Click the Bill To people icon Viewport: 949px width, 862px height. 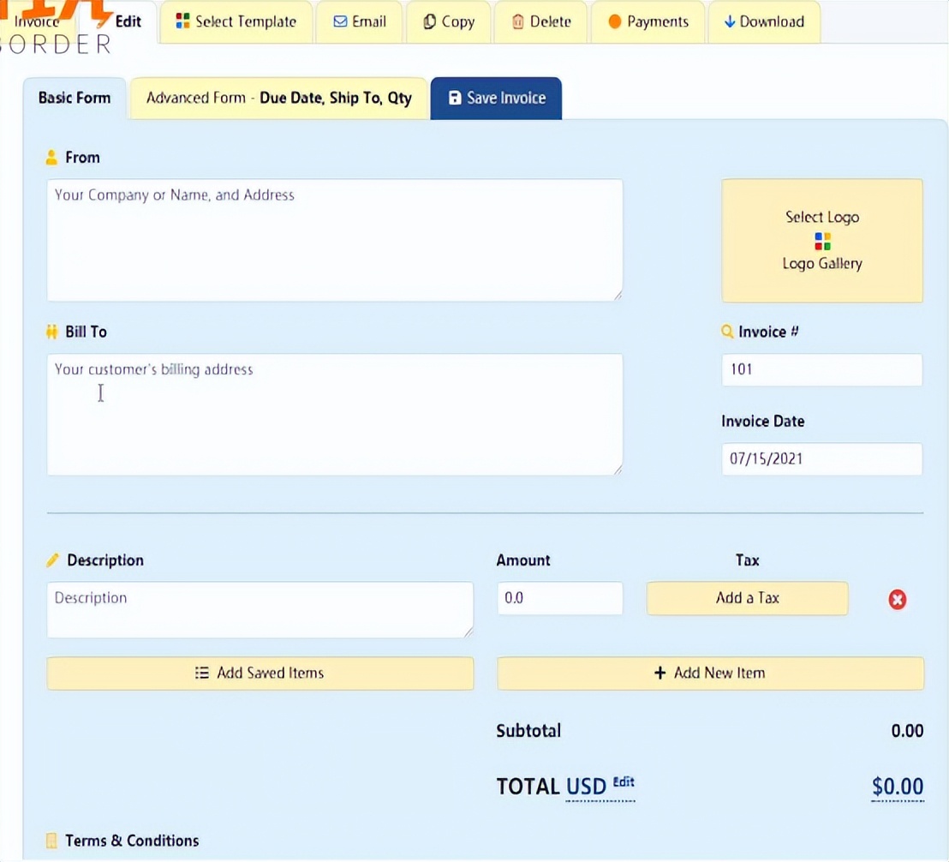[x=51, y=332]
